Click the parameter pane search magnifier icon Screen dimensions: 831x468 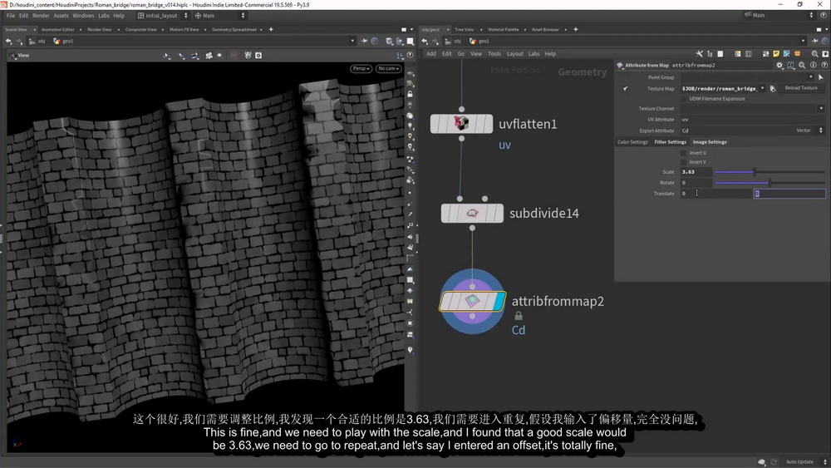click(802, 65)
